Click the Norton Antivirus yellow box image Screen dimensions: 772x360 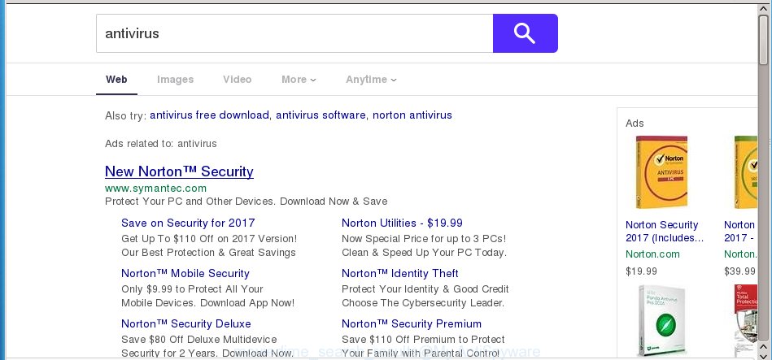point(661,172)
